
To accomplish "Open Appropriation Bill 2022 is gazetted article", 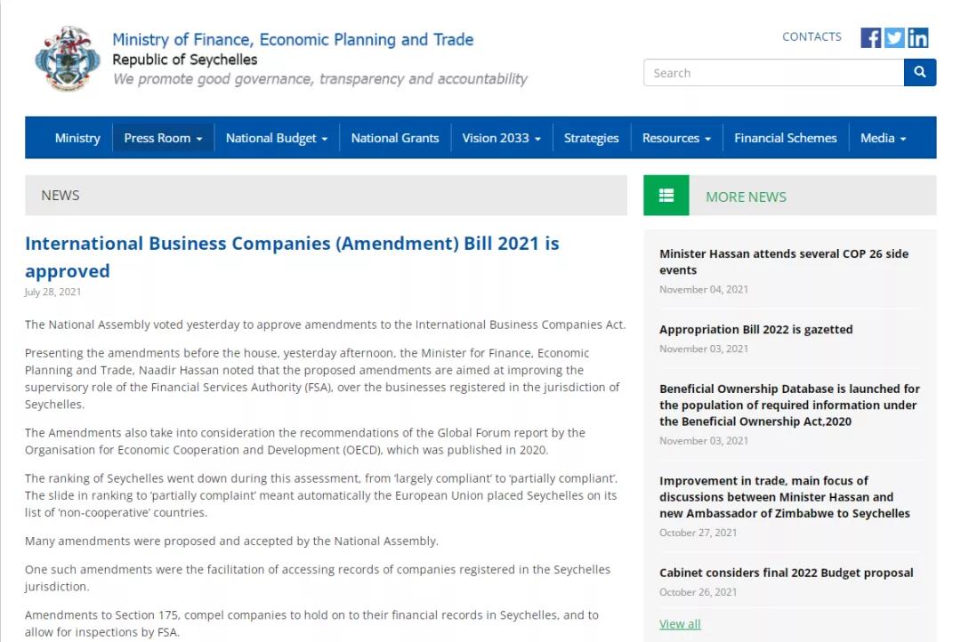I will [755, 330].
